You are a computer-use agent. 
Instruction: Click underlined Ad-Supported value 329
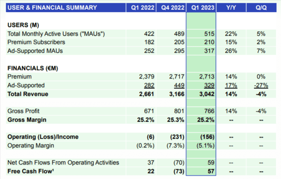coord(209,86)
